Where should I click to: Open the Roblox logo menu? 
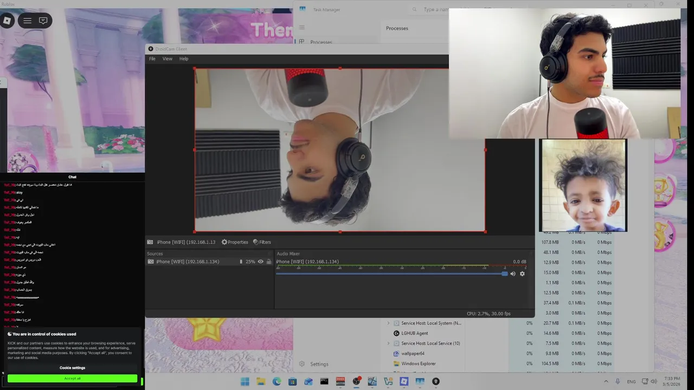point(7,21)
